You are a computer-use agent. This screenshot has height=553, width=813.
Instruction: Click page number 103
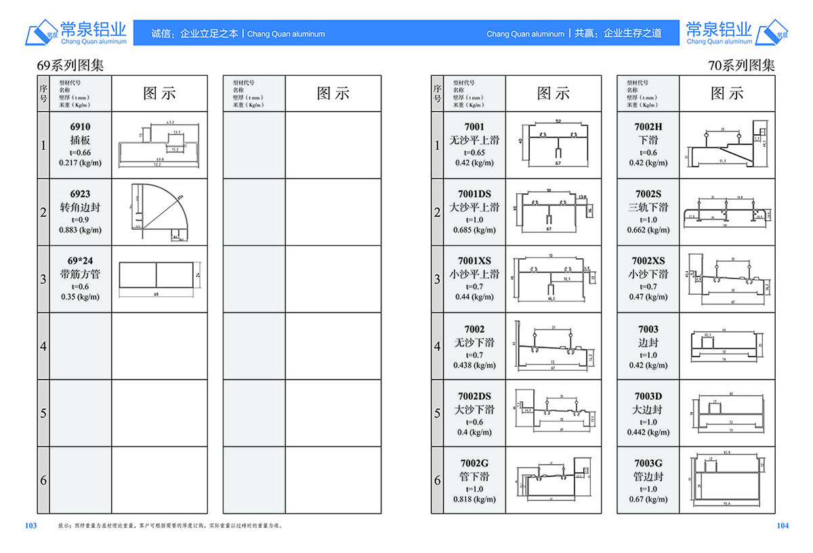[x=30, y=526]
